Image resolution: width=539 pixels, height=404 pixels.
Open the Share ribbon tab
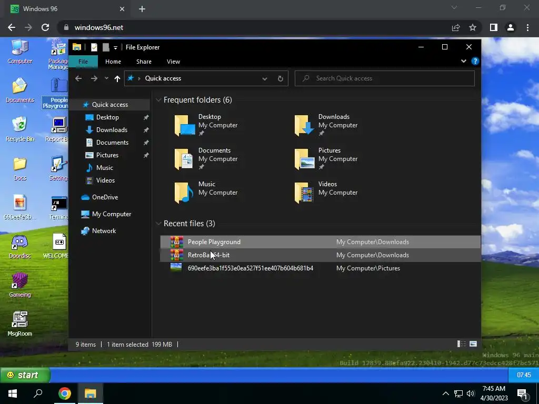click(x=144, y=62)
